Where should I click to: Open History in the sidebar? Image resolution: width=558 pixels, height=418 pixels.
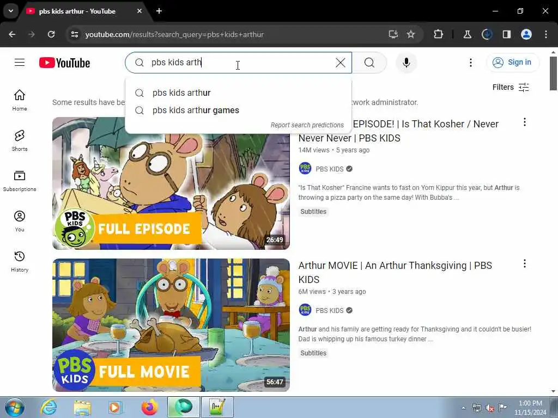pos(20,262)
